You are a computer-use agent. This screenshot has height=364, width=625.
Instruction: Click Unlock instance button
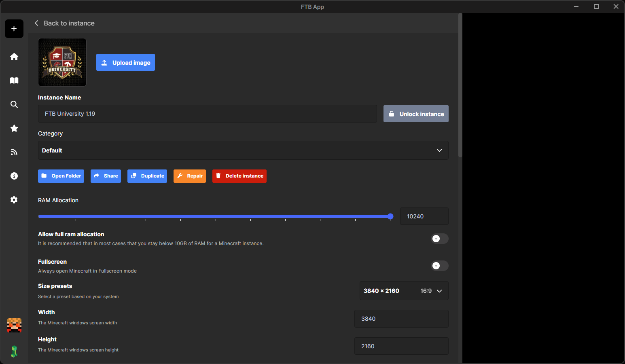[x=416, y=114]
